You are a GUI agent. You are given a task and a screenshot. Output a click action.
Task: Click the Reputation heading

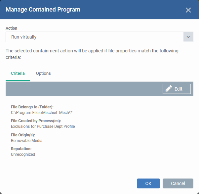(x=21, y=149)
